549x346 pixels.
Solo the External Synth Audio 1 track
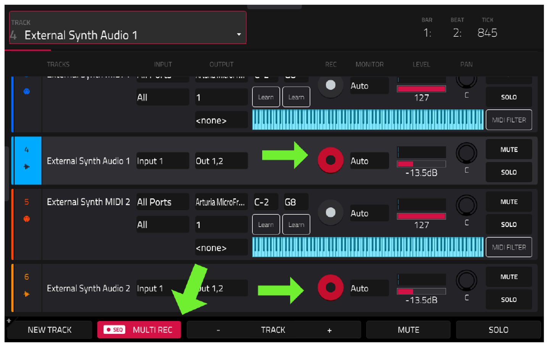point(509,172)
